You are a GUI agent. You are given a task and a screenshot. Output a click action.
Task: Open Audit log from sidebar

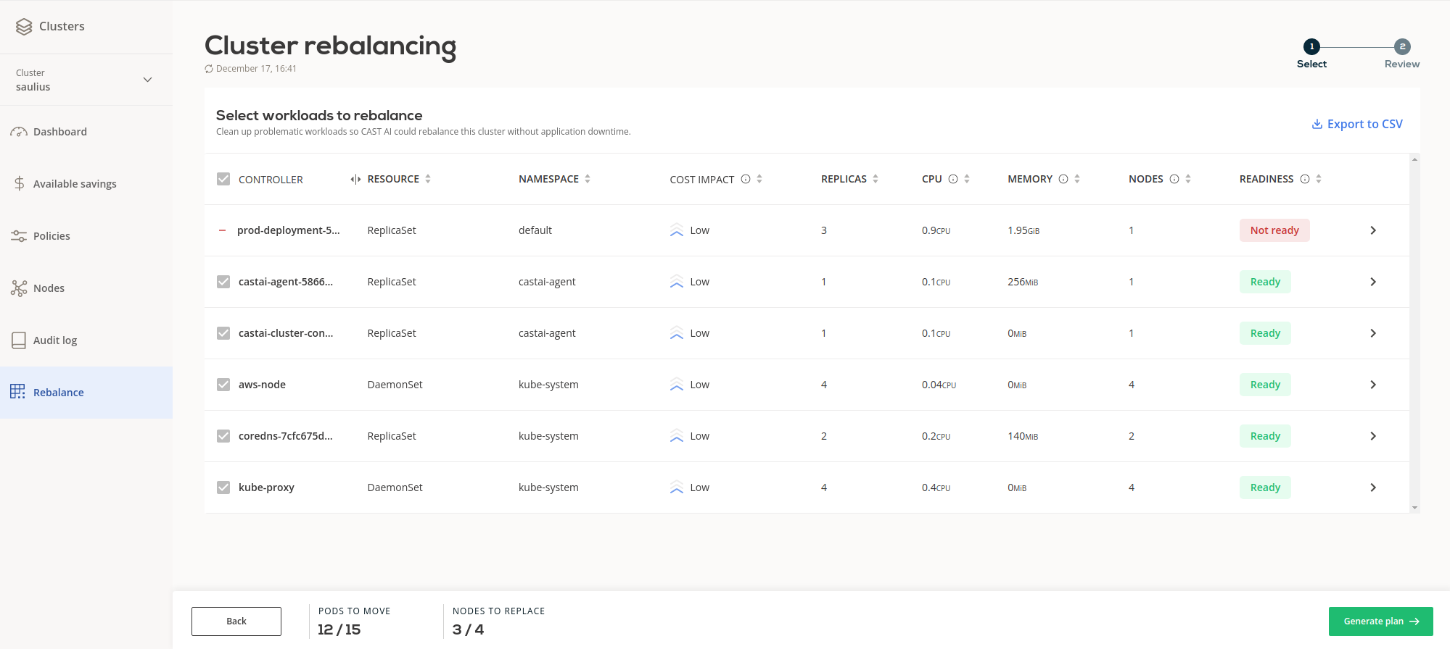(x=86, y=340)
